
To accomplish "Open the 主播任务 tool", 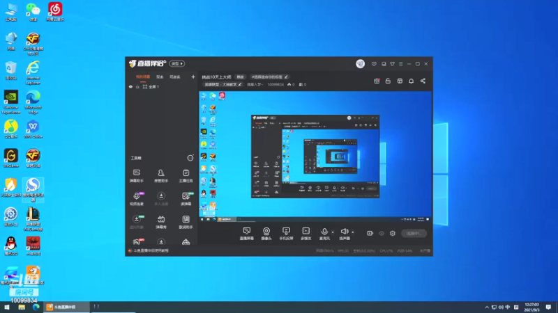I will coord(186,176).
